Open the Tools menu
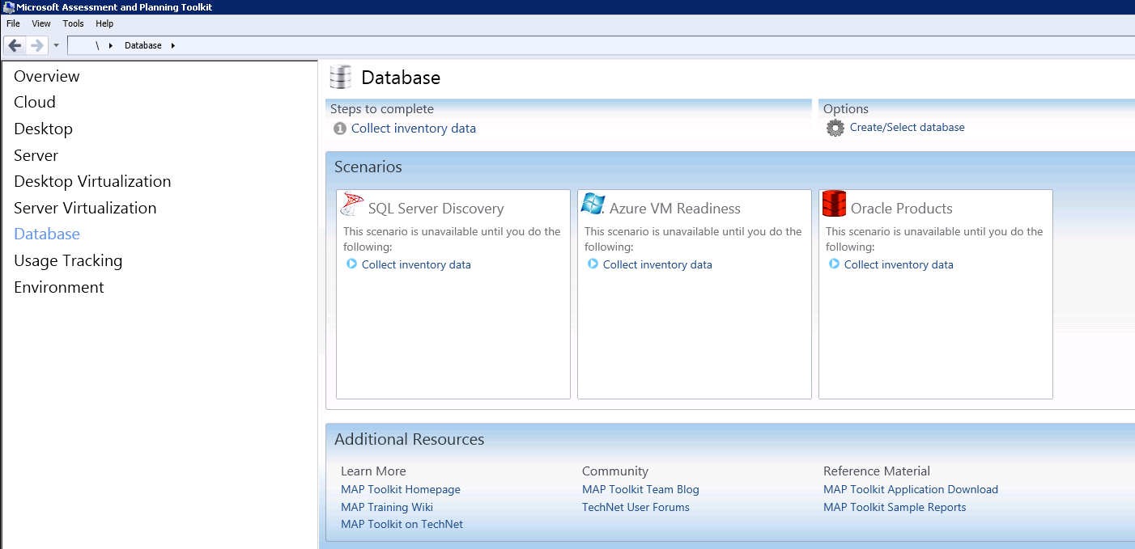The image size is (1135, 549). tap(73, 23)
